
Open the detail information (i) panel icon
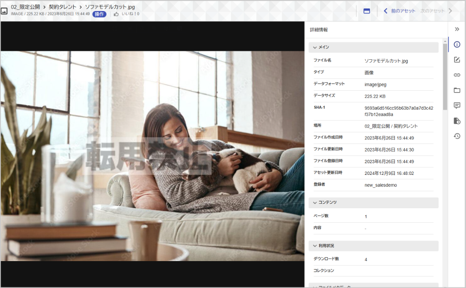click(457, 44)
